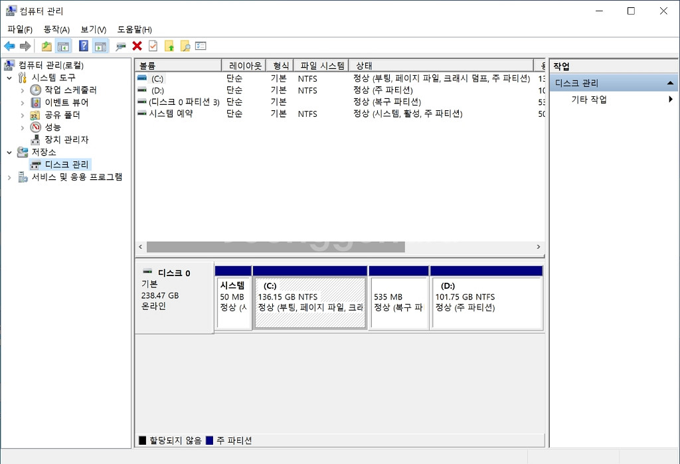The width and height of the screenshot is (680, 464).
Task: Sort by the 상태 column header
Action: pyautogui.click(x=441, y=66)
